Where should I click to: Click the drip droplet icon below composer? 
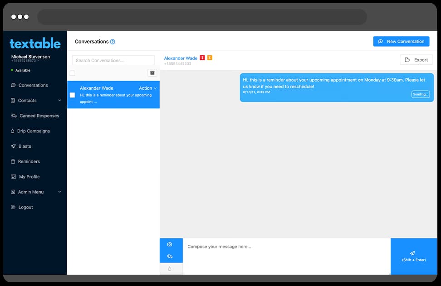170,269
